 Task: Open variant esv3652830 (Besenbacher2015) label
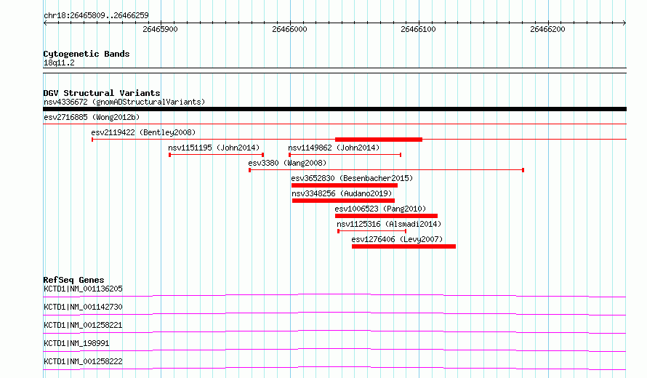[x=352, y=178]
